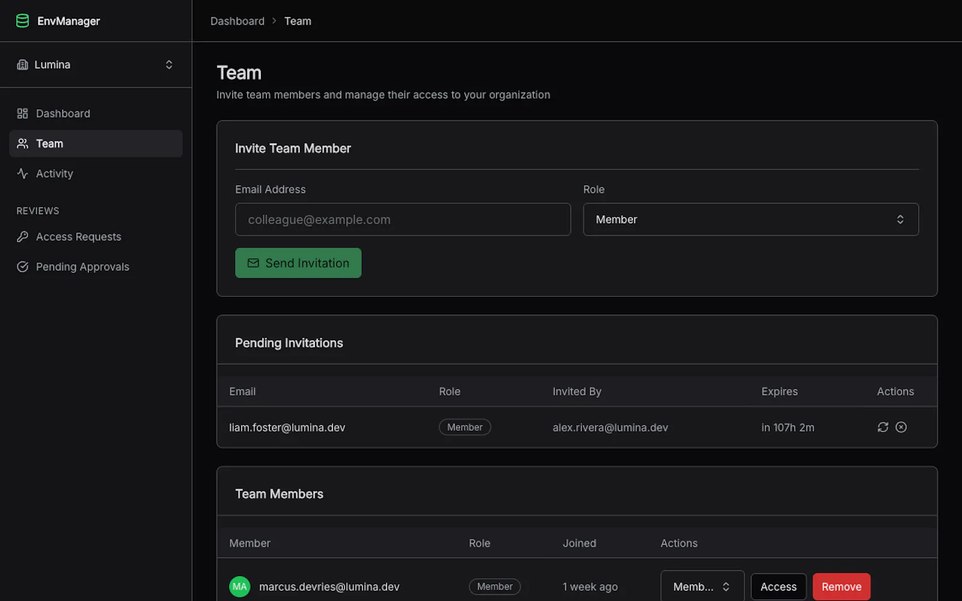Click the Invite Team Member heading
The width and height of the screenshot is (962, 601).
pyautogui.click(x=293, y=148)
